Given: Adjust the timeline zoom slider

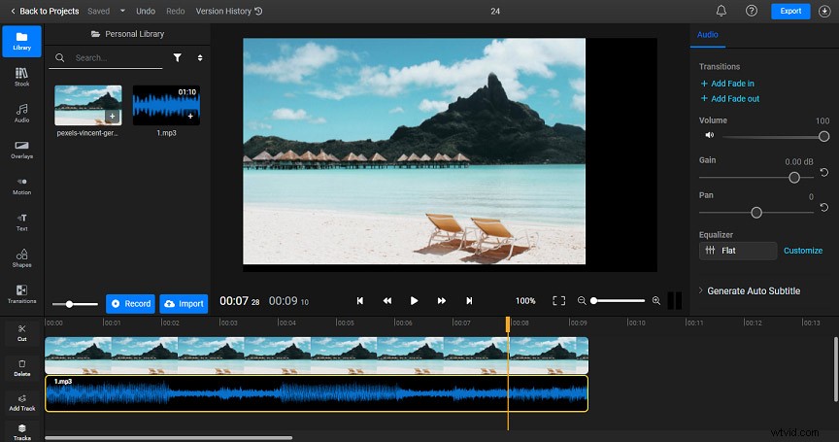Looking at the screenshot, I should click(618, 301).
